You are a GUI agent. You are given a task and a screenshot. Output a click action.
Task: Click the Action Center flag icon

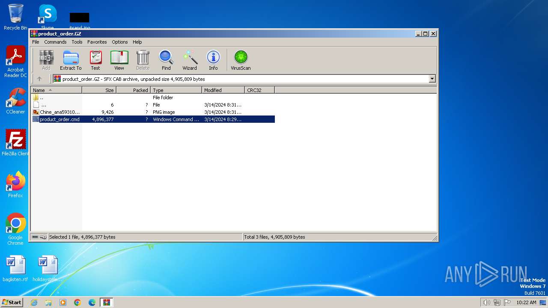point(507,302)
